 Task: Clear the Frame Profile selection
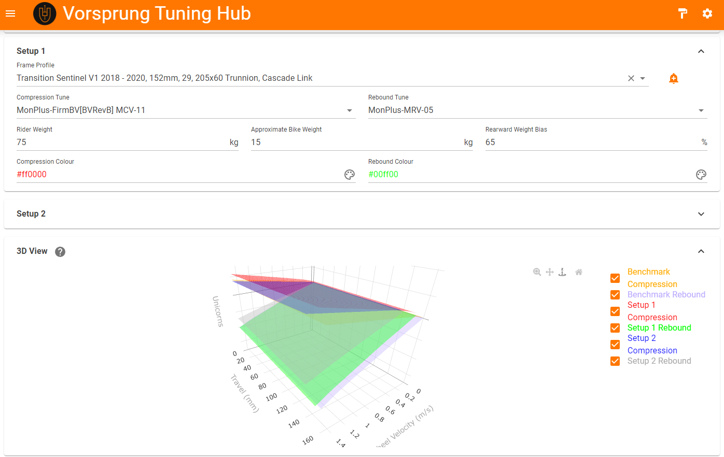pos(631,78)
